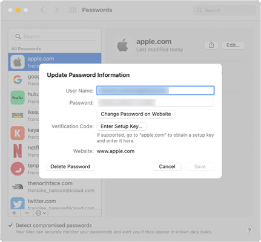Select the Google logo entry

tap(18, 80)
